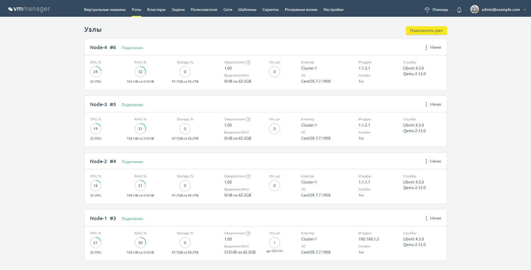Click overselling help icon for Node-3
531x270 pixels.
pyautogui.click(x=248, y=120)
